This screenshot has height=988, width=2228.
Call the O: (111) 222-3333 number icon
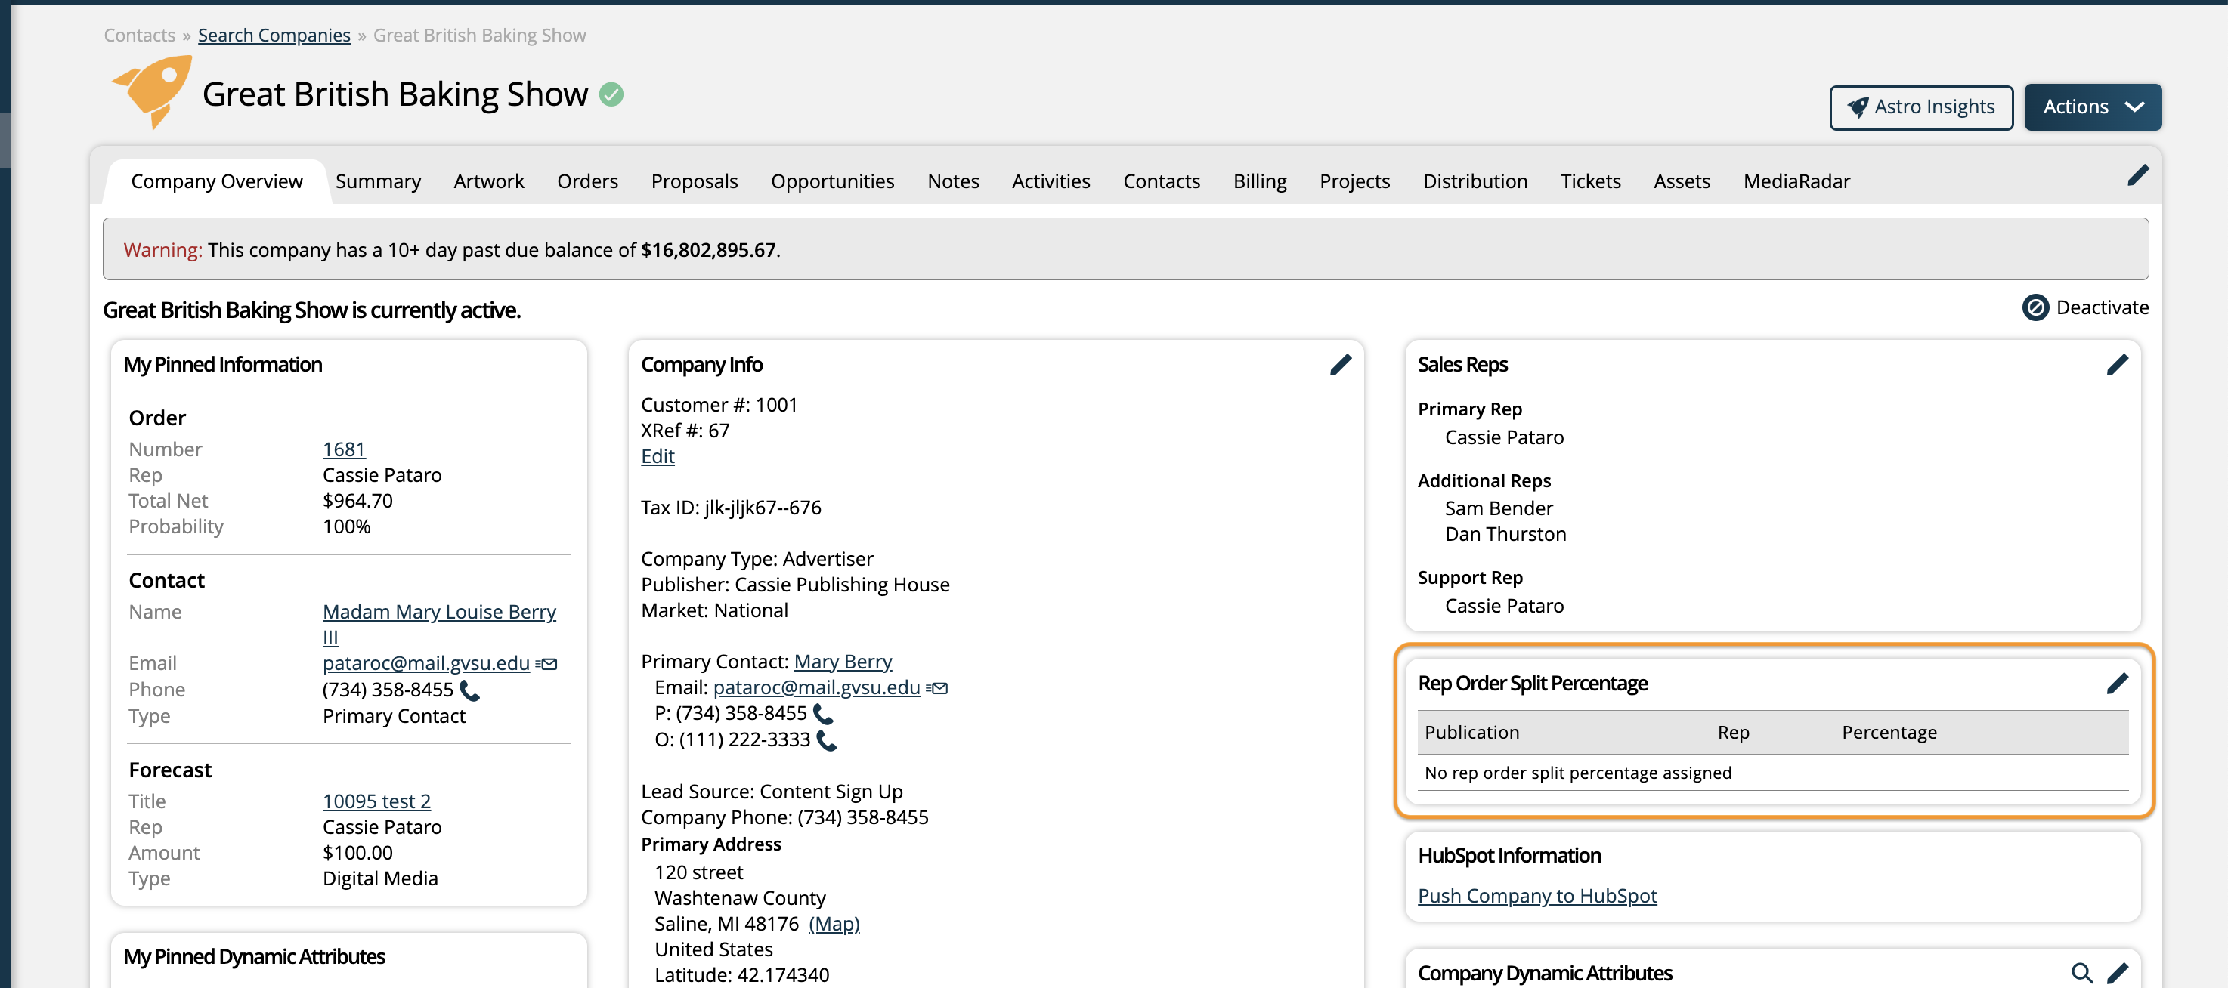click(827, 741)
